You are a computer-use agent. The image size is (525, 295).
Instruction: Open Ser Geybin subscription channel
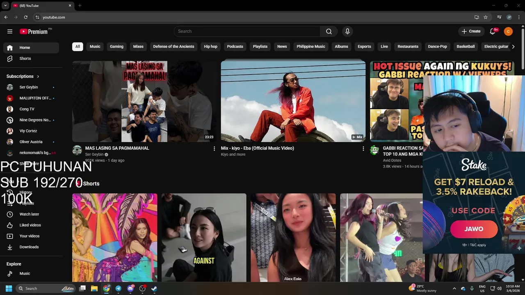31,87
